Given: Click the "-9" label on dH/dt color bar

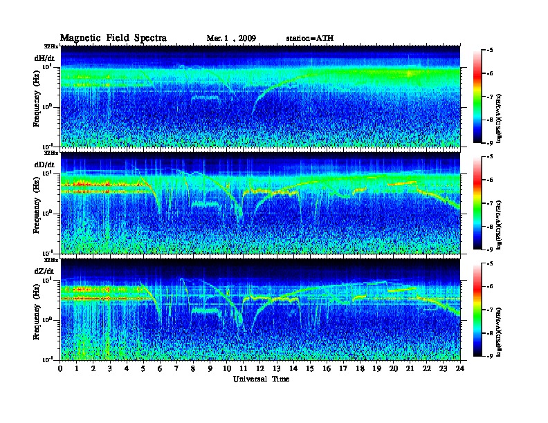Looking at the screenshot, I should click(x=490, y=143).
